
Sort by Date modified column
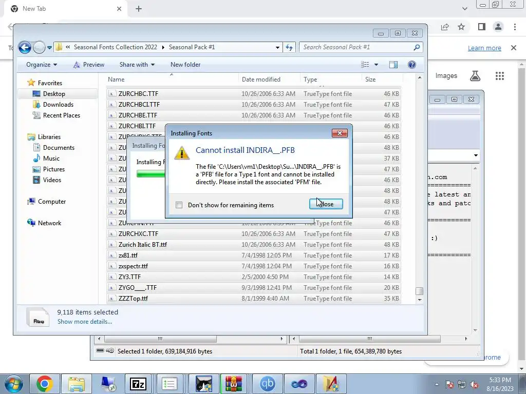tap(261, 80)
